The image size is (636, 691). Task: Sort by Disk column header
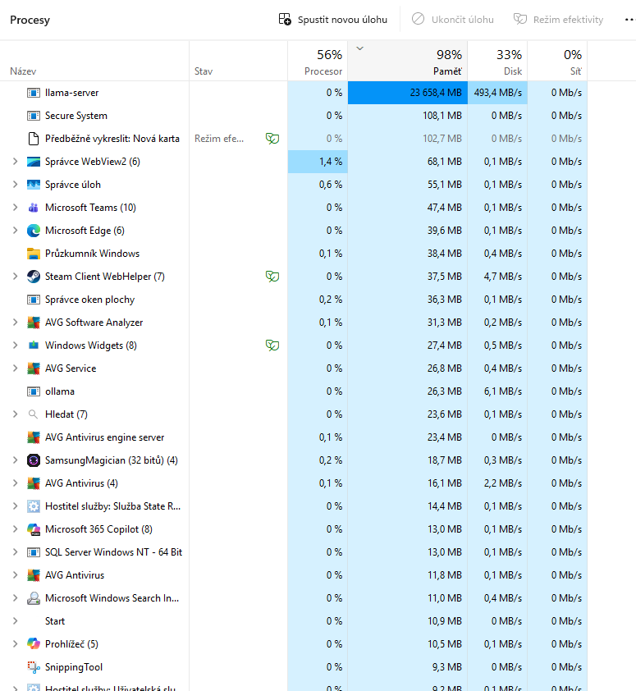[x=497, y=61]
